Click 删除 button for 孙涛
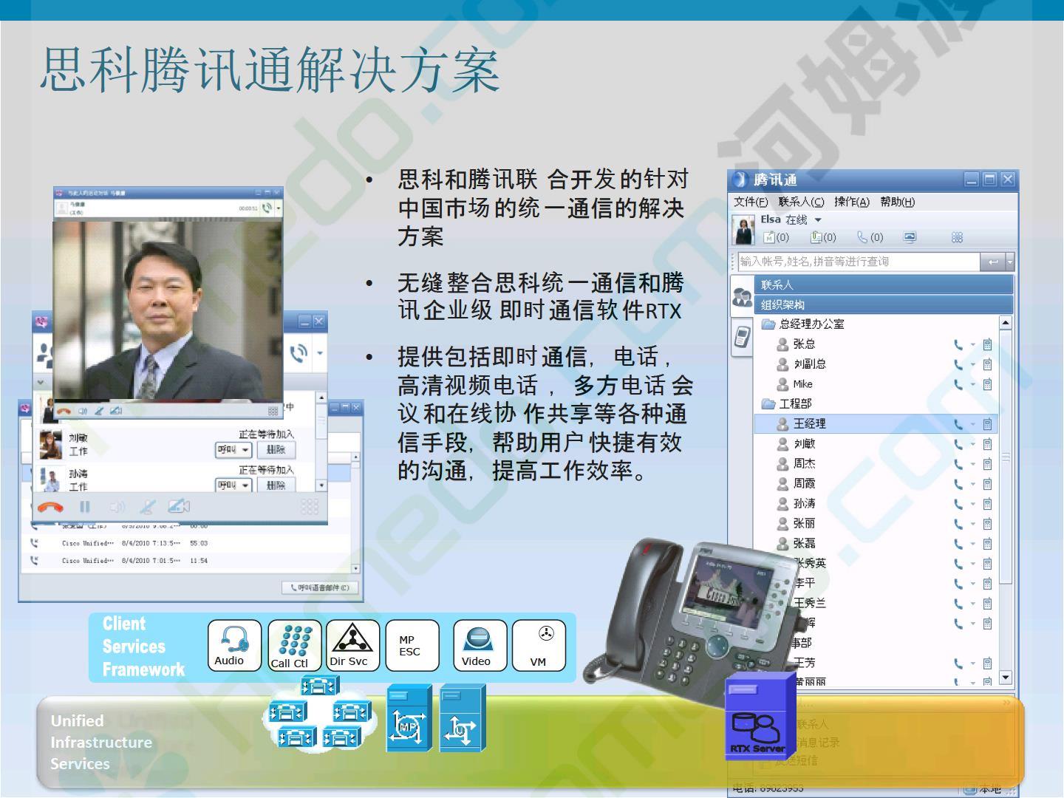The image size is (1064, 798). (x=276, y=485)
